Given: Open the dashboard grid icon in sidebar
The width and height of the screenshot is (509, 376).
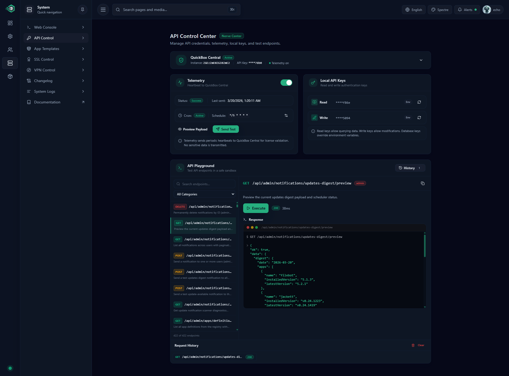Looking at the screenshot, I should coord(10,23).
